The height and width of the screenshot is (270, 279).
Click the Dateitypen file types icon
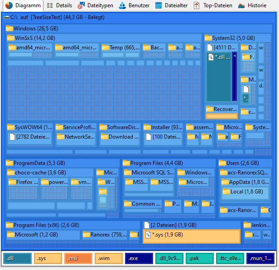pyautogui.click(x=81, y=5)
